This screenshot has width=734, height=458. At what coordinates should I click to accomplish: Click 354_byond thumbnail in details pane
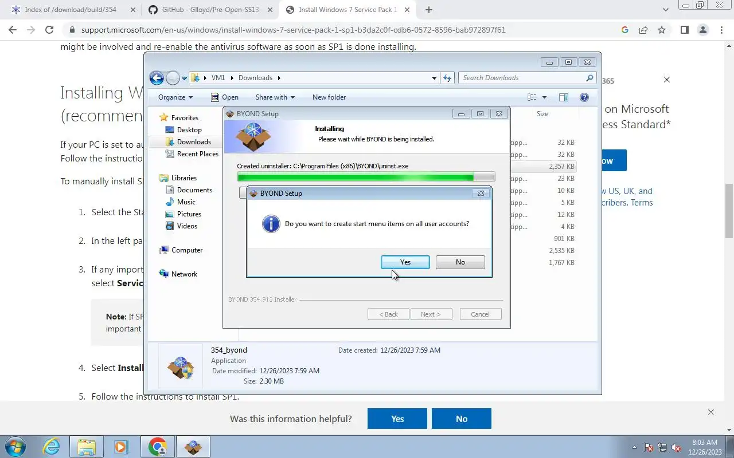coord(181,366)
